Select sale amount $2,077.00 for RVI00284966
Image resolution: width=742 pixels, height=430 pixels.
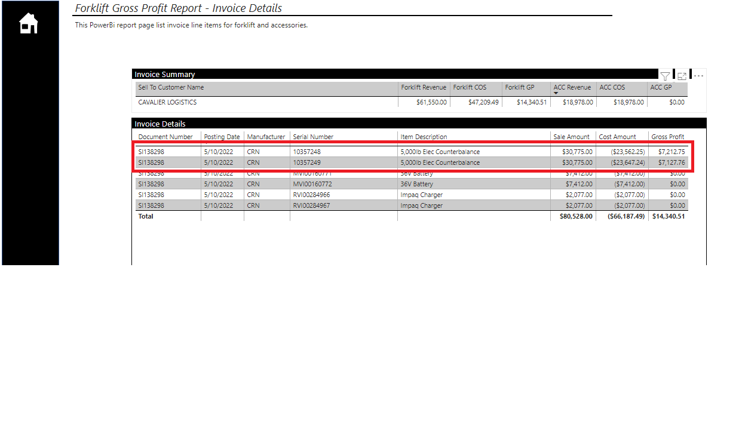[x=579, y=195]
